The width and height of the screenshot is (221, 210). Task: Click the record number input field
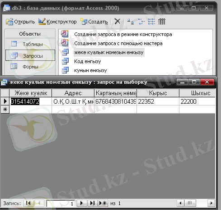[61, 204]
